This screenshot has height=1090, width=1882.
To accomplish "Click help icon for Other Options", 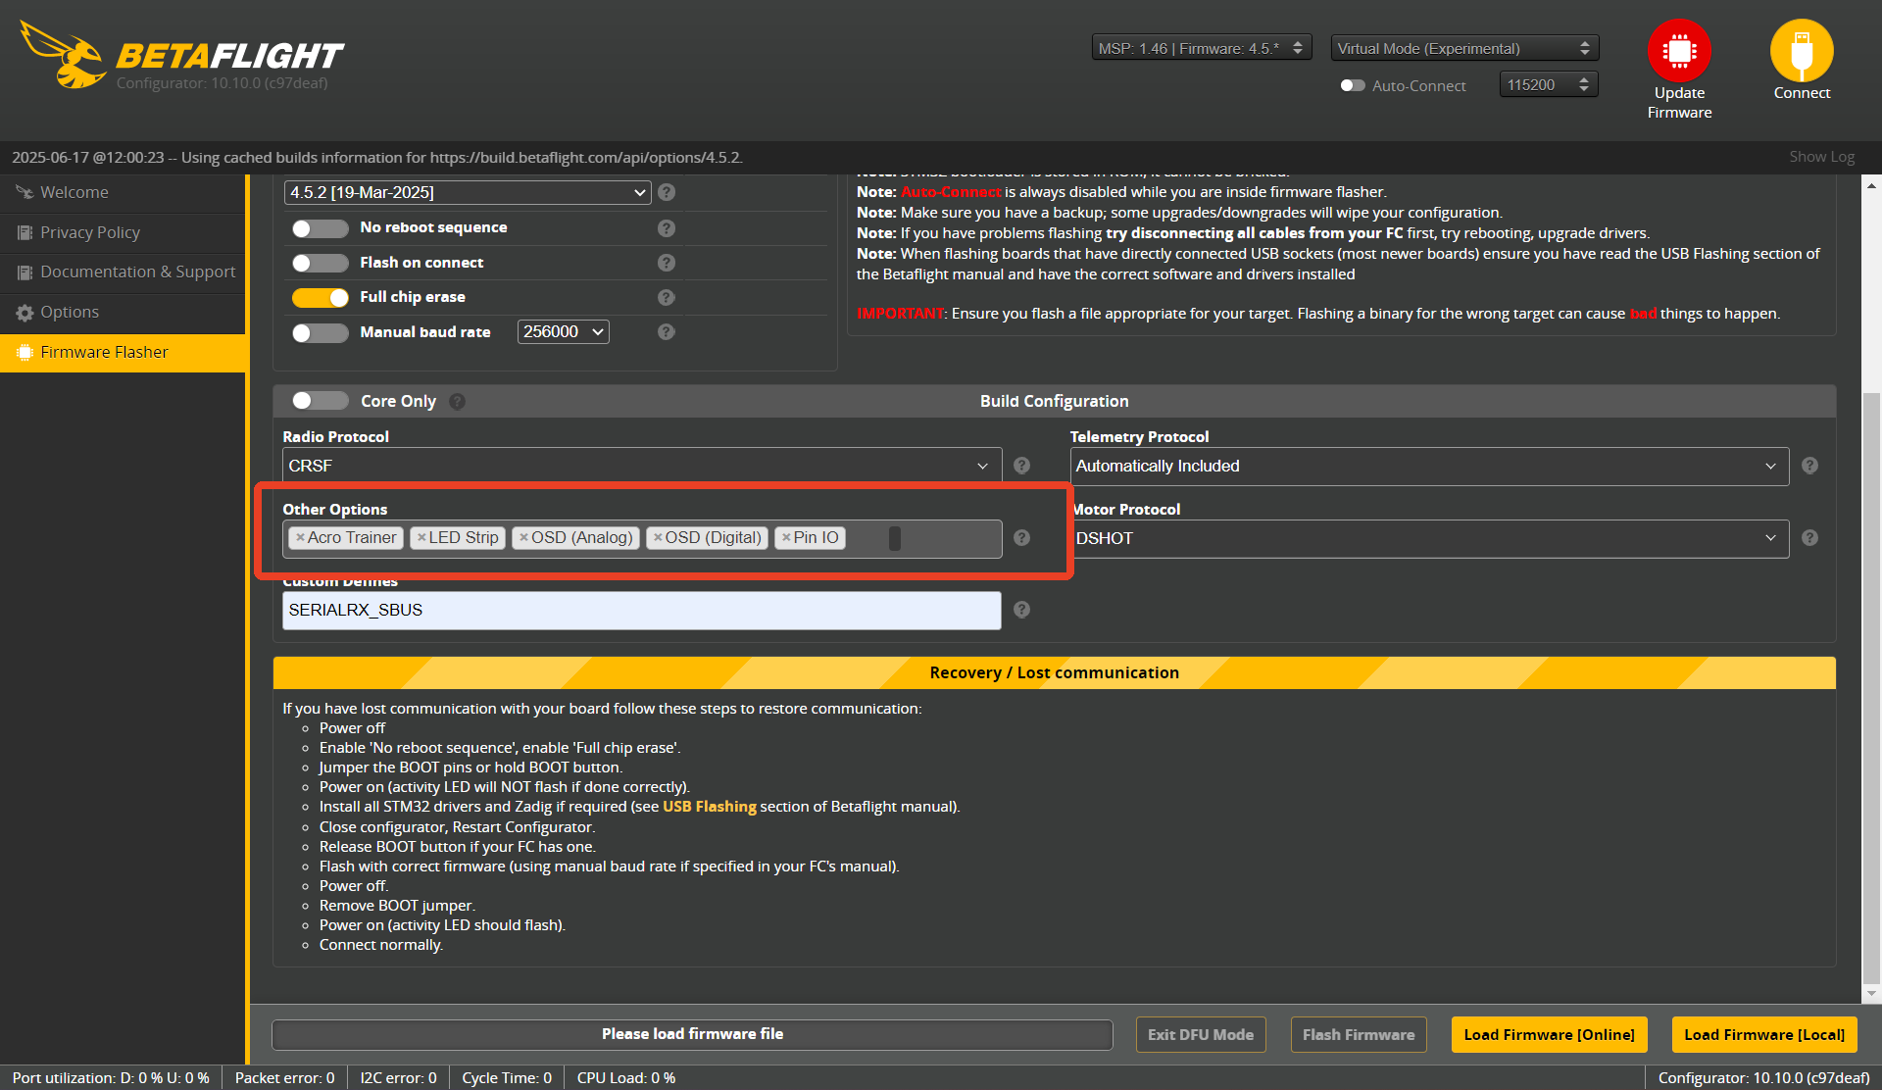I will (1021, 538).
